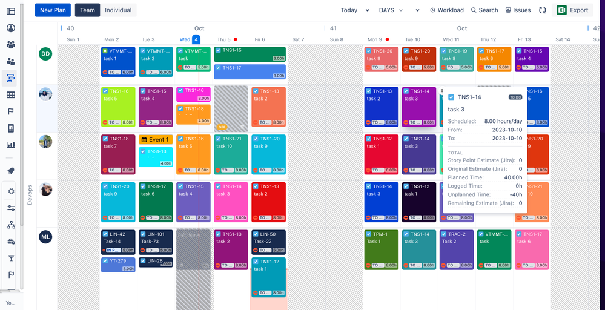Screen dimensions: 605x310
Task: Open the dashboard panel icon in sidebar
Action: 11,11
